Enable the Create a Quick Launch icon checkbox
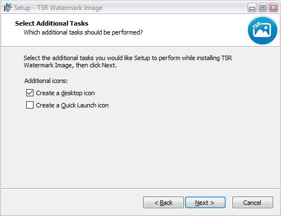281x216 pixels. (x=30, y=105)
